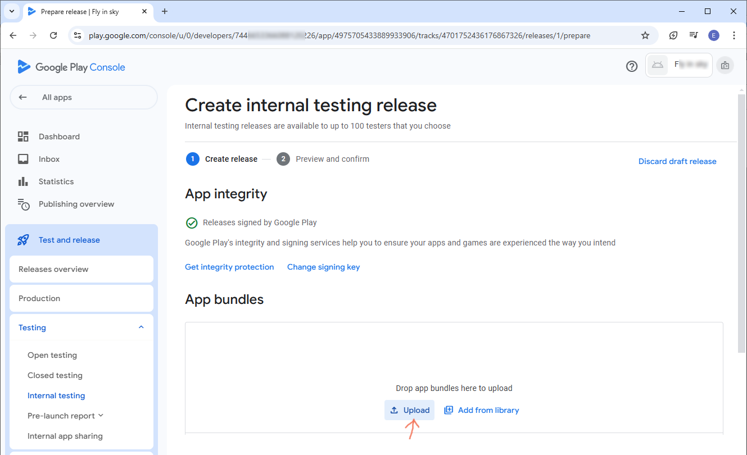Click the back arrow next to All apps
Image resolution: width=747 pixels, height=455 pixels.
(23, 97)
